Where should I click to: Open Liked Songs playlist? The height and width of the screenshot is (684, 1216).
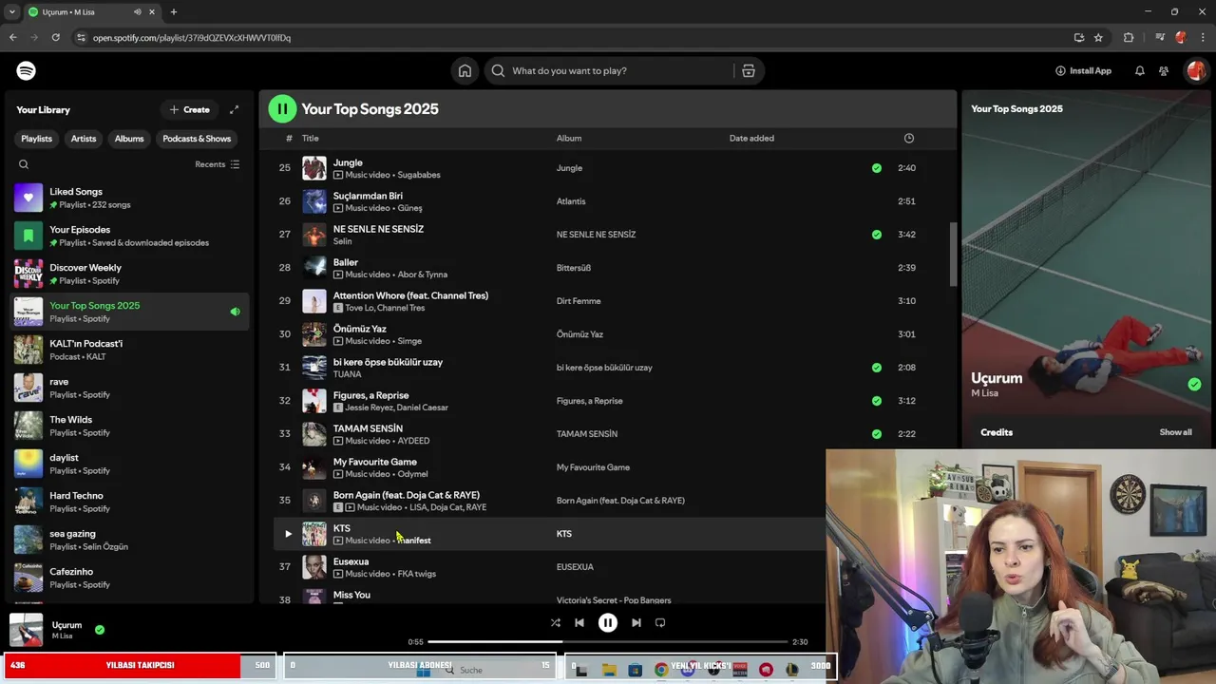pos(129,198)
